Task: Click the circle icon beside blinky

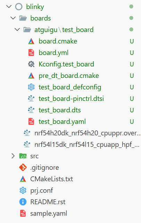Action: (x=19, y=7)
